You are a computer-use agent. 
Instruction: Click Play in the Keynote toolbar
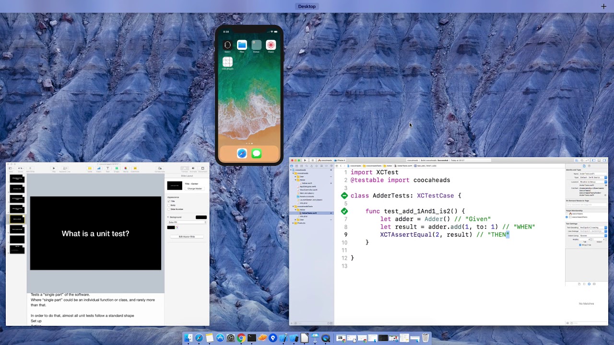(x=54, y=168)
